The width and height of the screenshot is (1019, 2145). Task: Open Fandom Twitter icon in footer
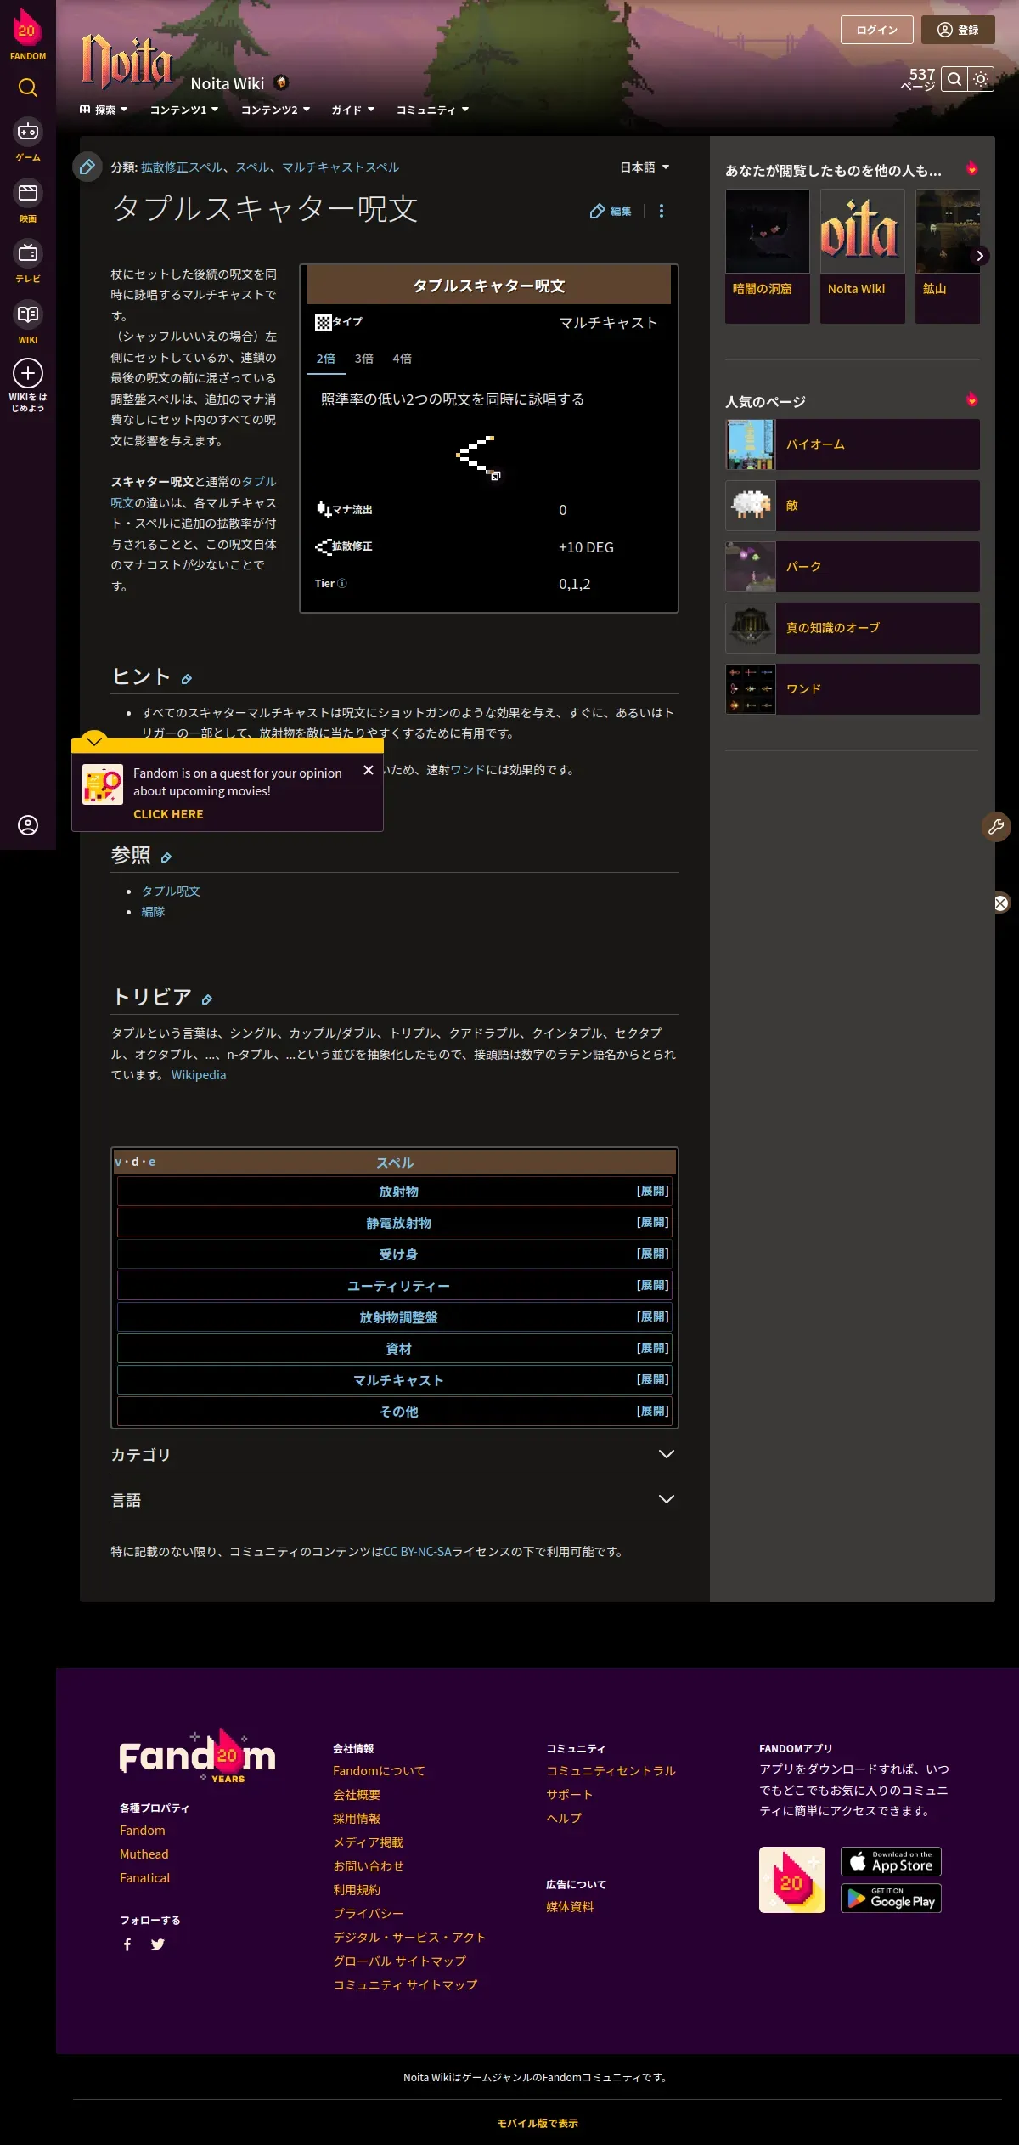click(157, 1944)
